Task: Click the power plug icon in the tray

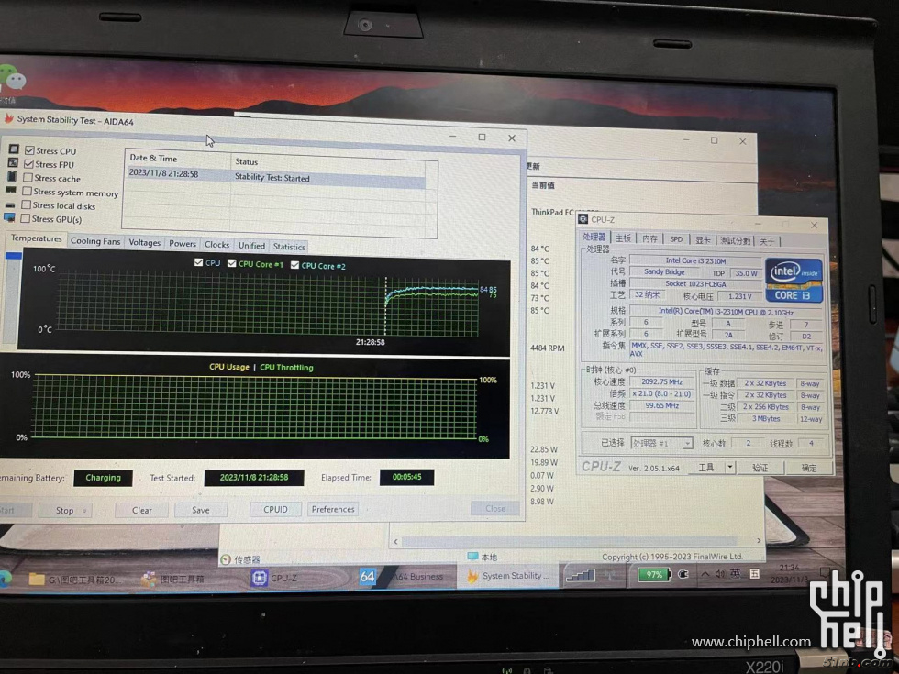Action: (x=683, y=574)
